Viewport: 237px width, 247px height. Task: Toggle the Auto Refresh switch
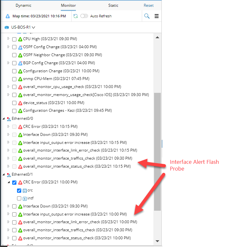pos(84,16)
